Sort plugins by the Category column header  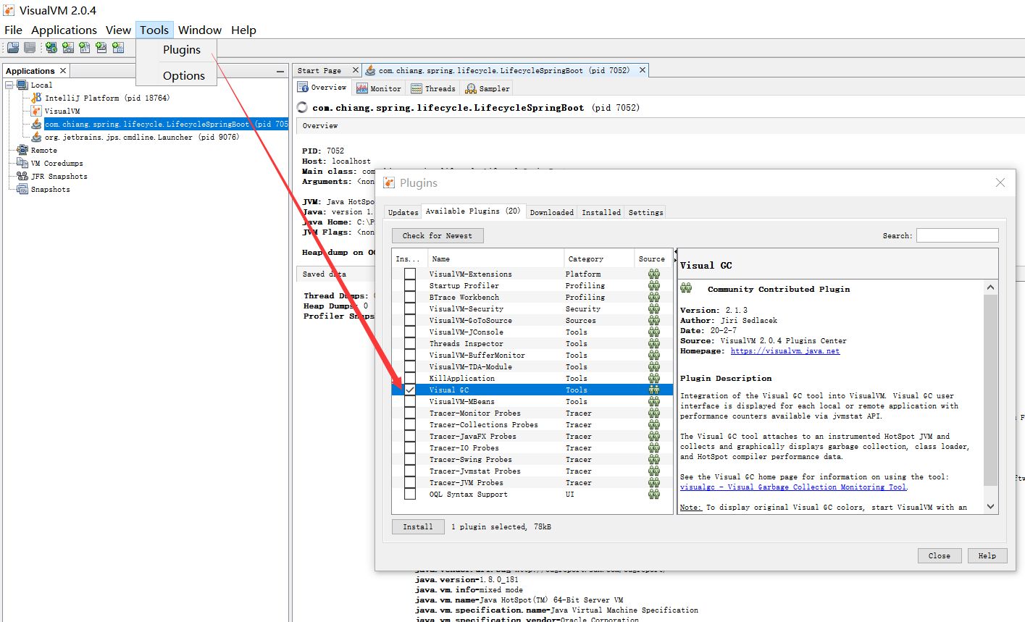(599, 259)
